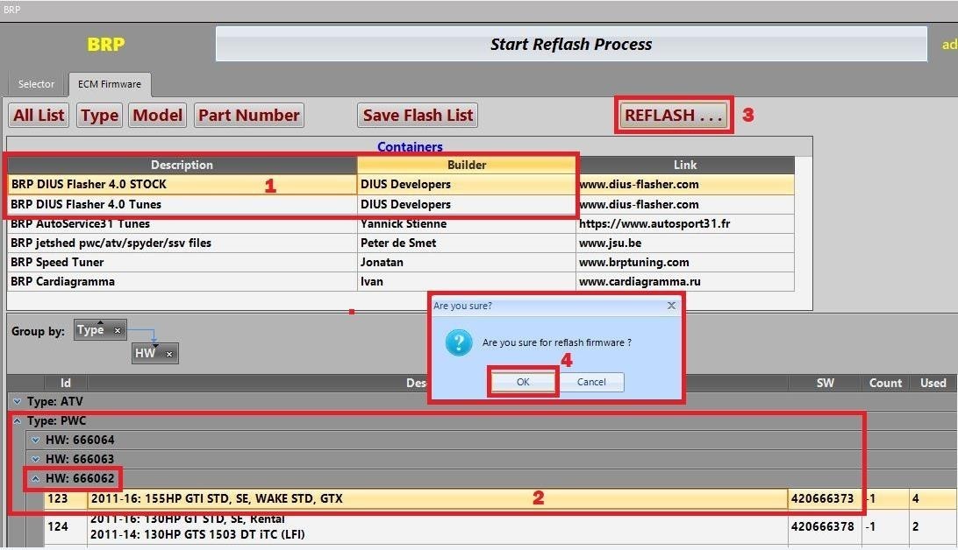Expand the Type: ATV group
Viewport: 958px width, 550px height.
[x=18, y=401]
